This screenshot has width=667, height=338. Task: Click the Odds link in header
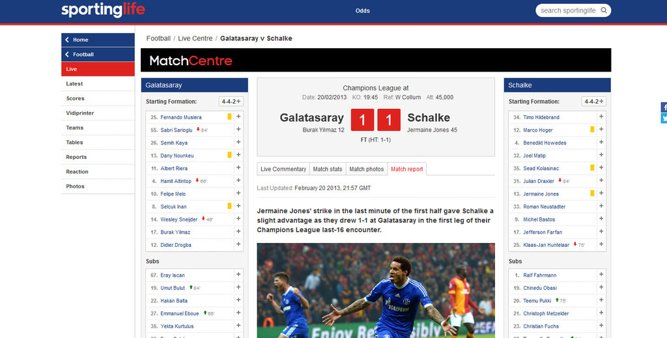tap(362, 10)
